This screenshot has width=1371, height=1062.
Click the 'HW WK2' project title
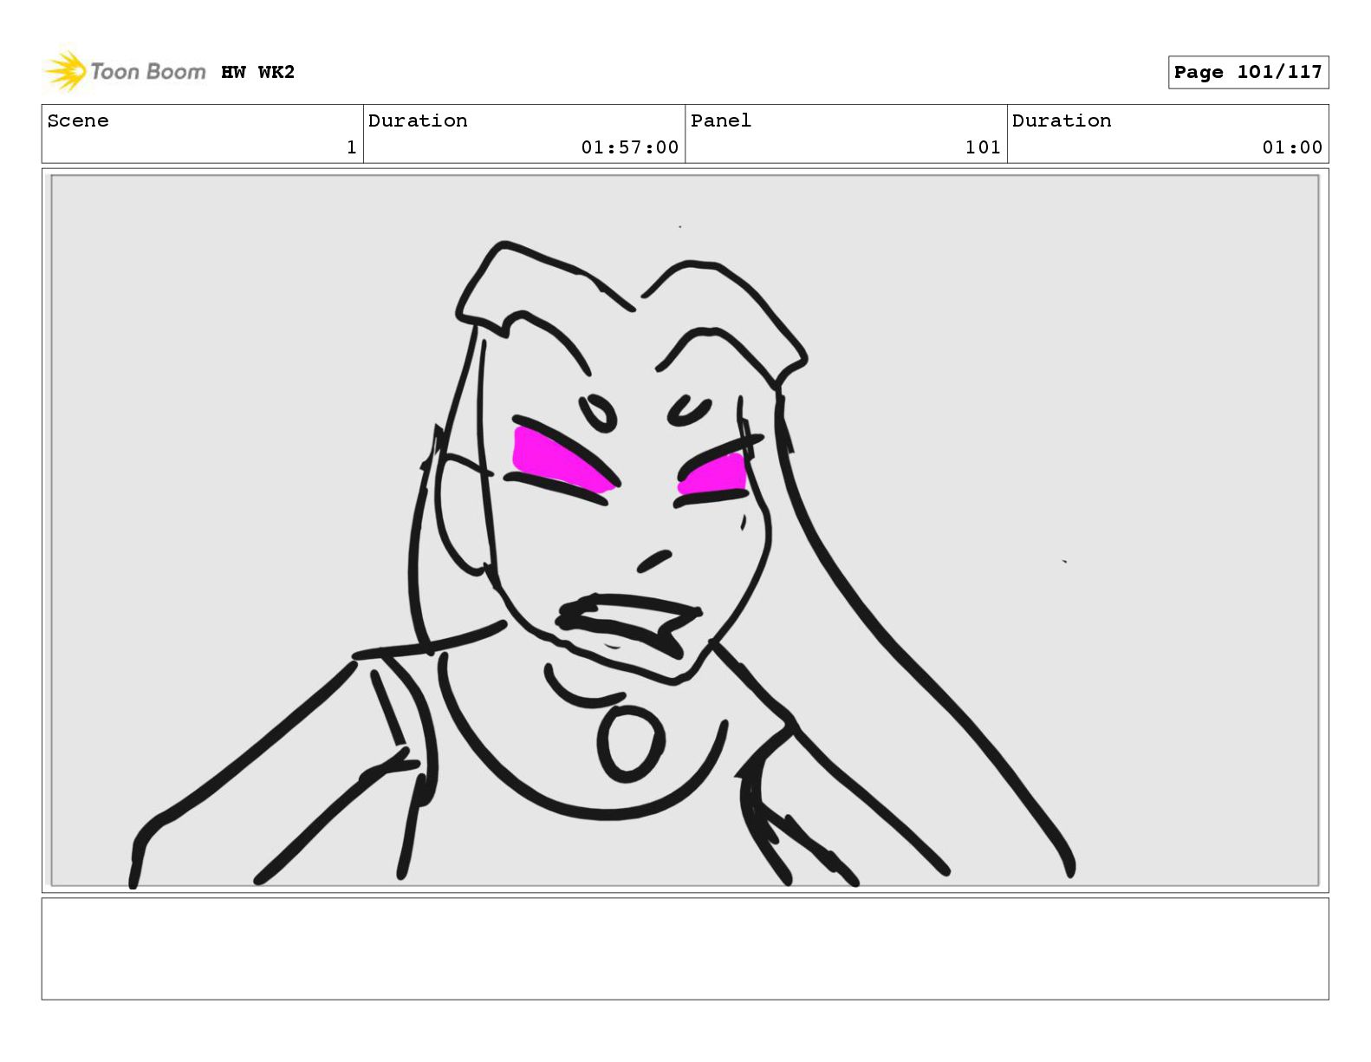coord(258,72)
